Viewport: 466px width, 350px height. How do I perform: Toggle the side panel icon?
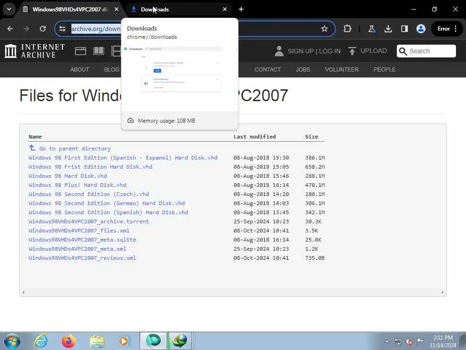point(404,29)
